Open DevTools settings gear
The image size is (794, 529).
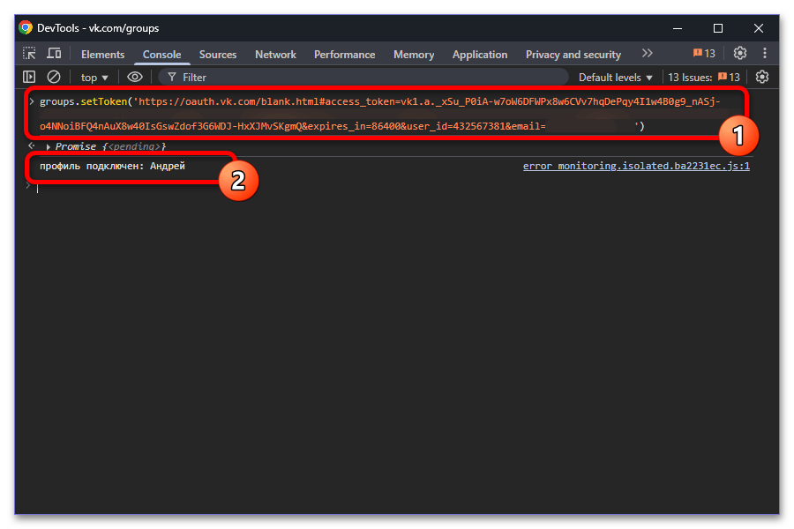click(x=740, y=53)
